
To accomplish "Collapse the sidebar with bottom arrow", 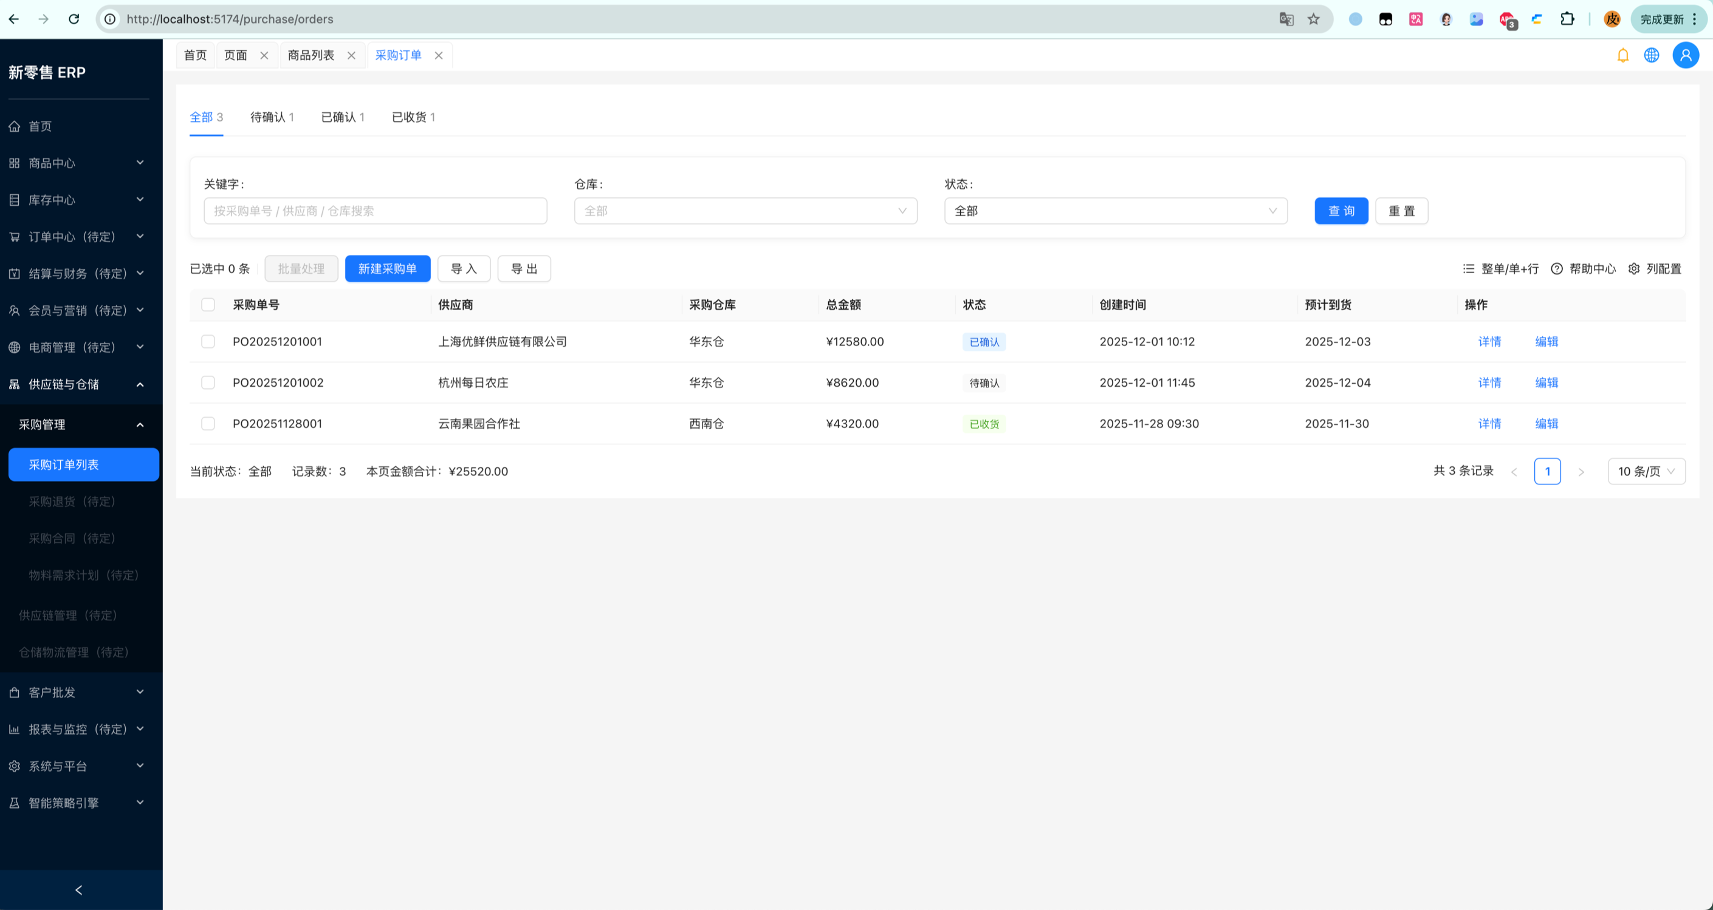I will [79, 889].
